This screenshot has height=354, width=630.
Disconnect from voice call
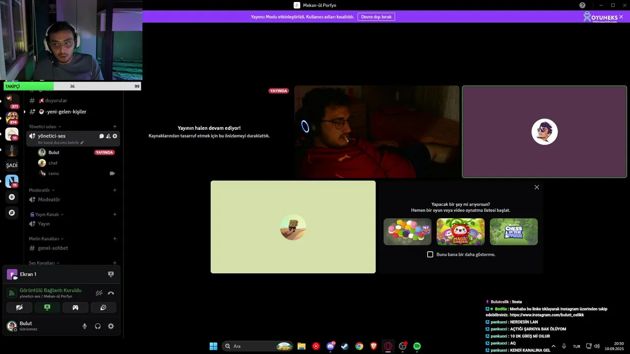[x=111, y=293]
